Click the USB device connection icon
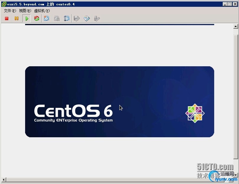This screenshot has height=184, width=239. pos(97,18)
